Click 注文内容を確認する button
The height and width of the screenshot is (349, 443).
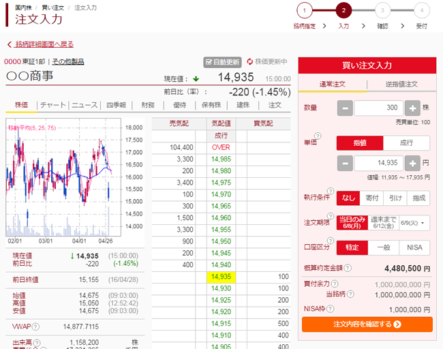367,324
